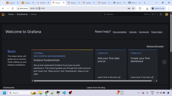Click next arrow on setup cards
Screen dimensions: 172x96
point(164,62)
